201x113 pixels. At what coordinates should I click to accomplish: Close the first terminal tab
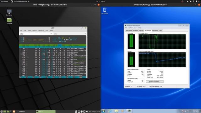click(x=51, y=34)
